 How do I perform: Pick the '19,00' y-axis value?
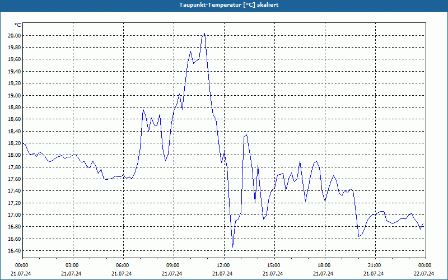pos(13,95)
